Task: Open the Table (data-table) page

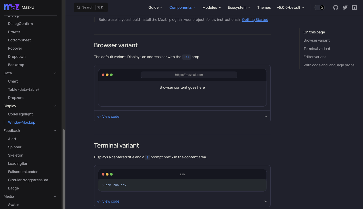Action: coord(23,89)
